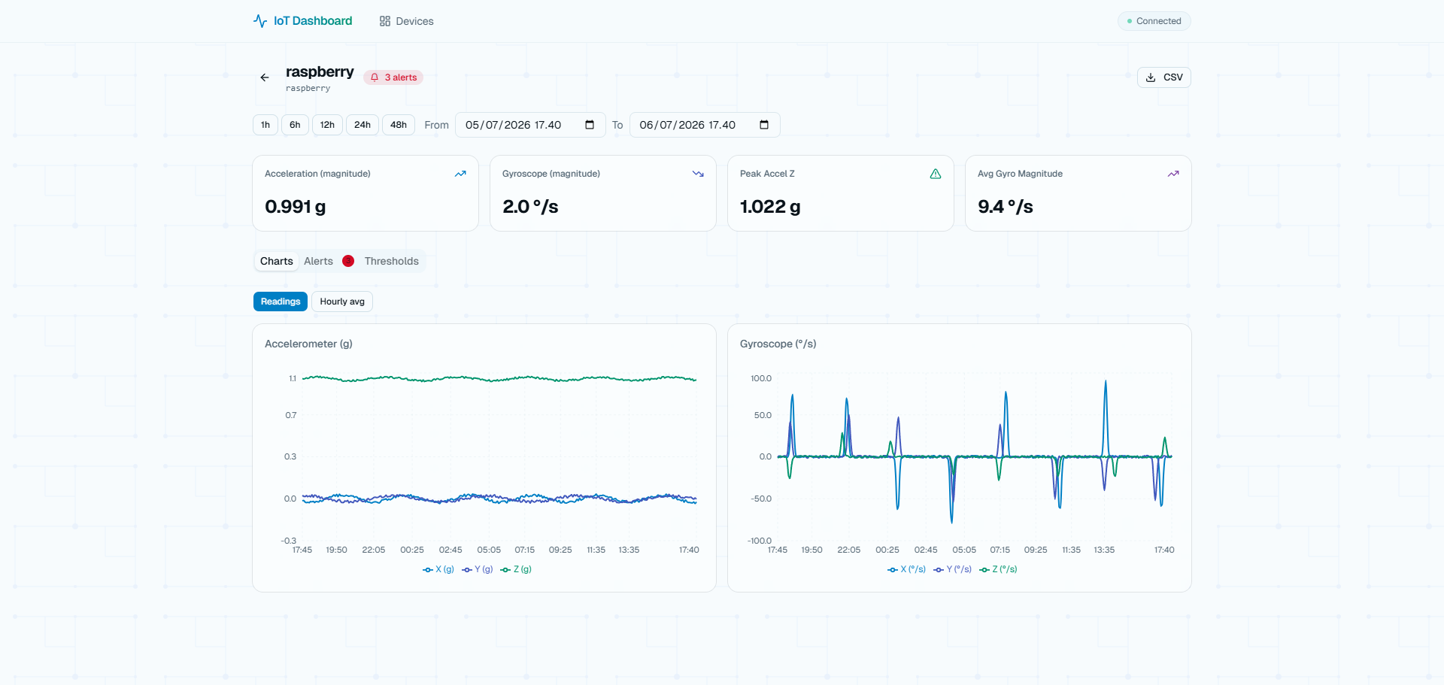1444x685 pixels.
Task: Click the Gyroscope (°/s) chart title
Action: coord(778,344)
